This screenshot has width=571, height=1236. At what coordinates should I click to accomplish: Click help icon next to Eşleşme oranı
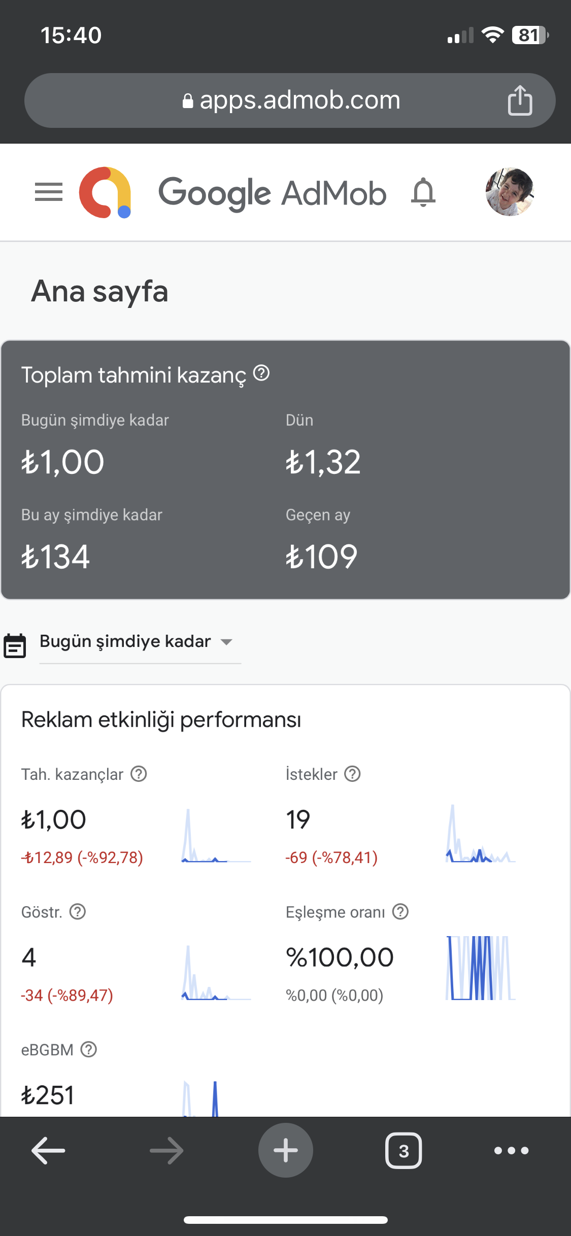point(400,912)
